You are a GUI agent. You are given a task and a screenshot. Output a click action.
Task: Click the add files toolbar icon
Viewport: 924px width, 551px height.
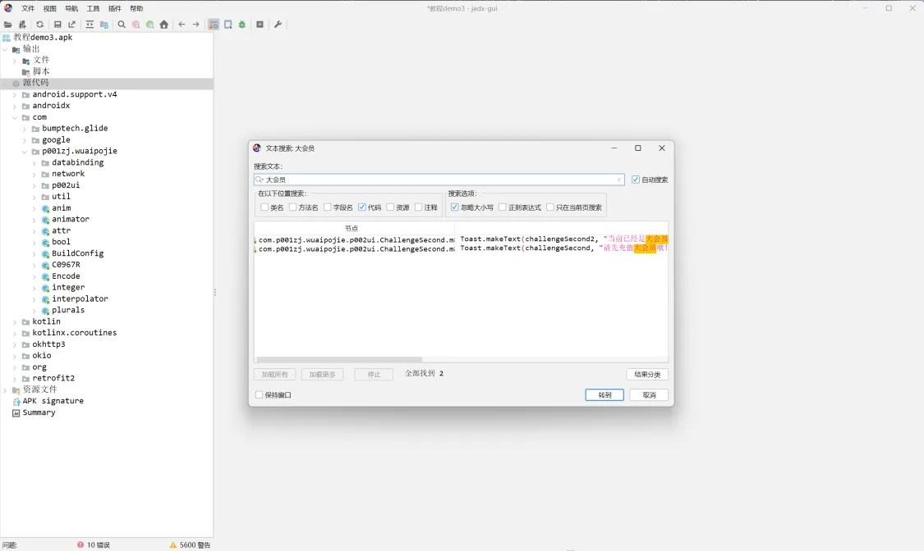(x=22, y=25)
